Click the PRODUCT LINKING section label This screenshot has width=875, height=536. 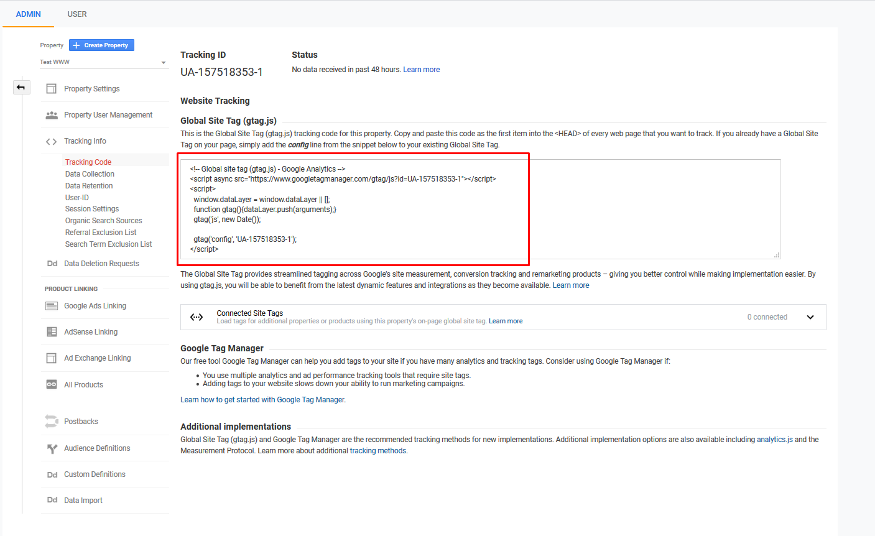(x=71, y=289)
